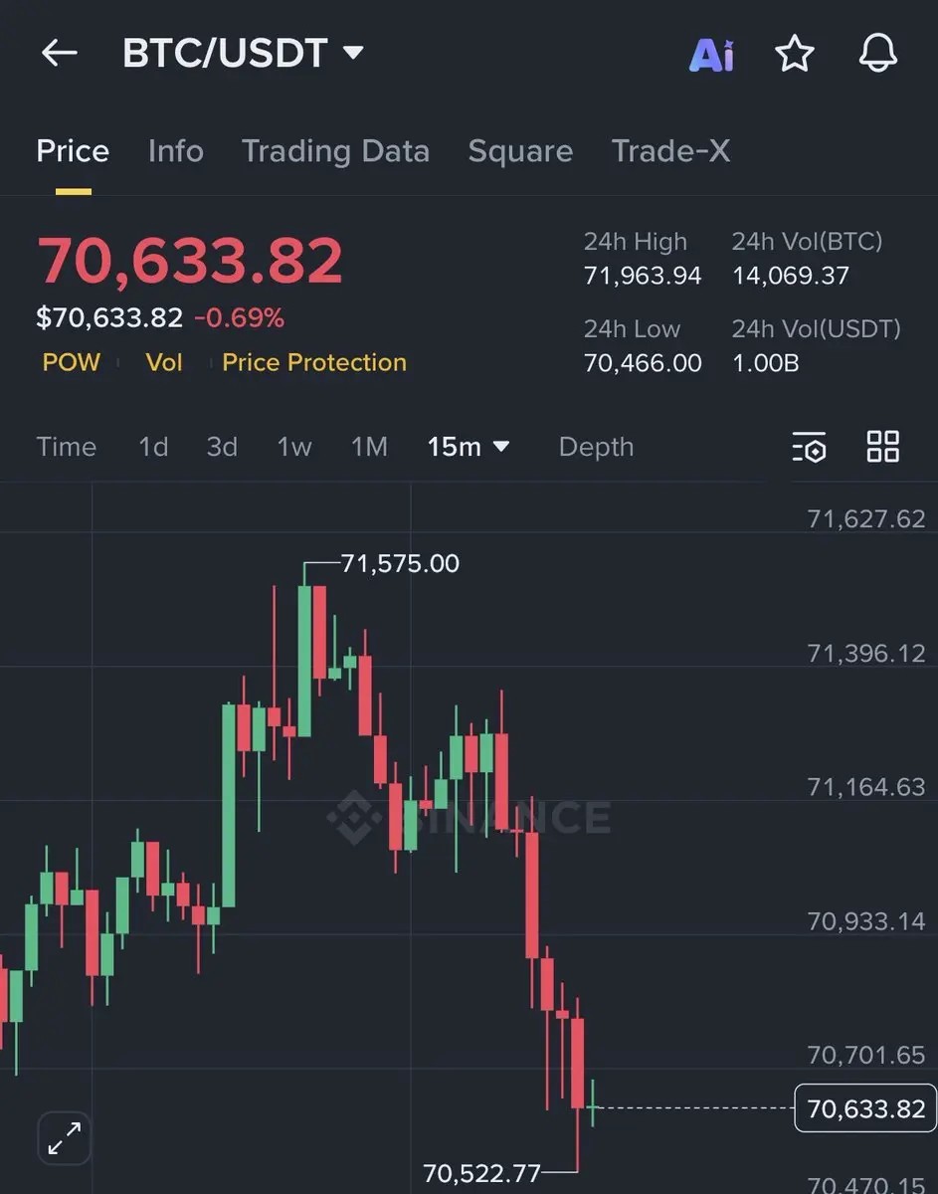
Task: Open the AI assistant icon
Action: [711, 55]
